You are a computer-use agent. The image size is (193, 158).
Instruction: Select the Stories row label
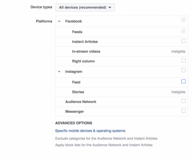click(x=78, y=92)
